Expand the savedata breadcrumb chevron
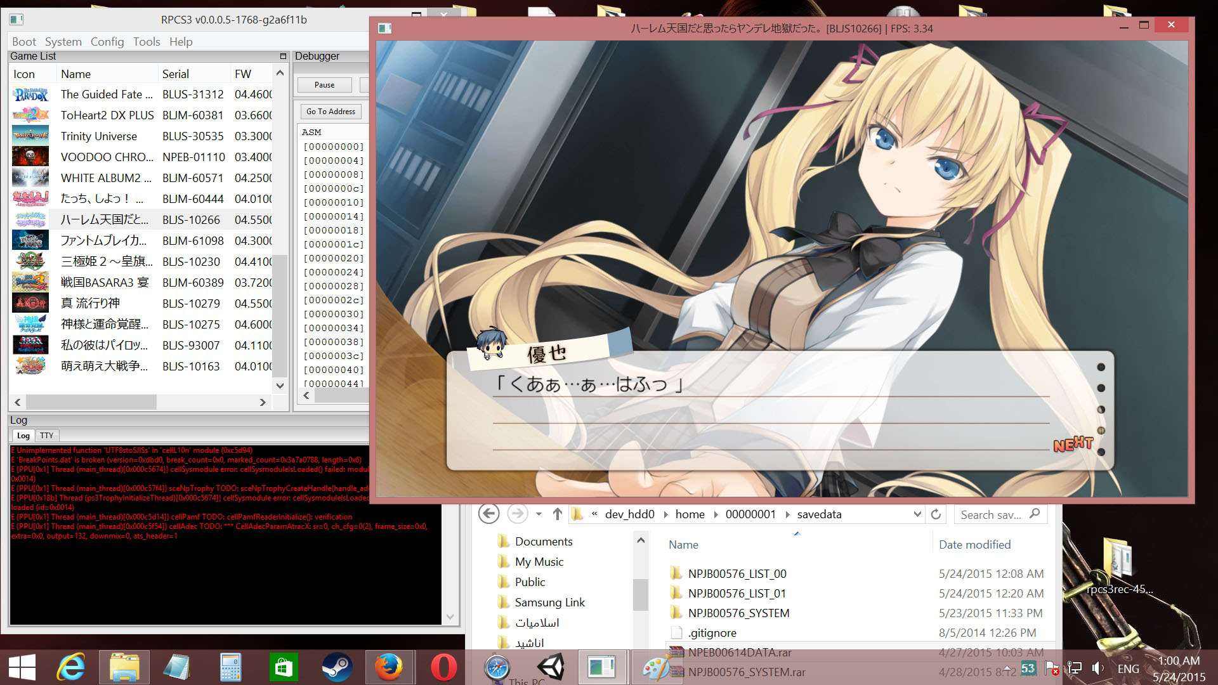The width and height of the screenshot is (1218, 685). pos(787,514)
